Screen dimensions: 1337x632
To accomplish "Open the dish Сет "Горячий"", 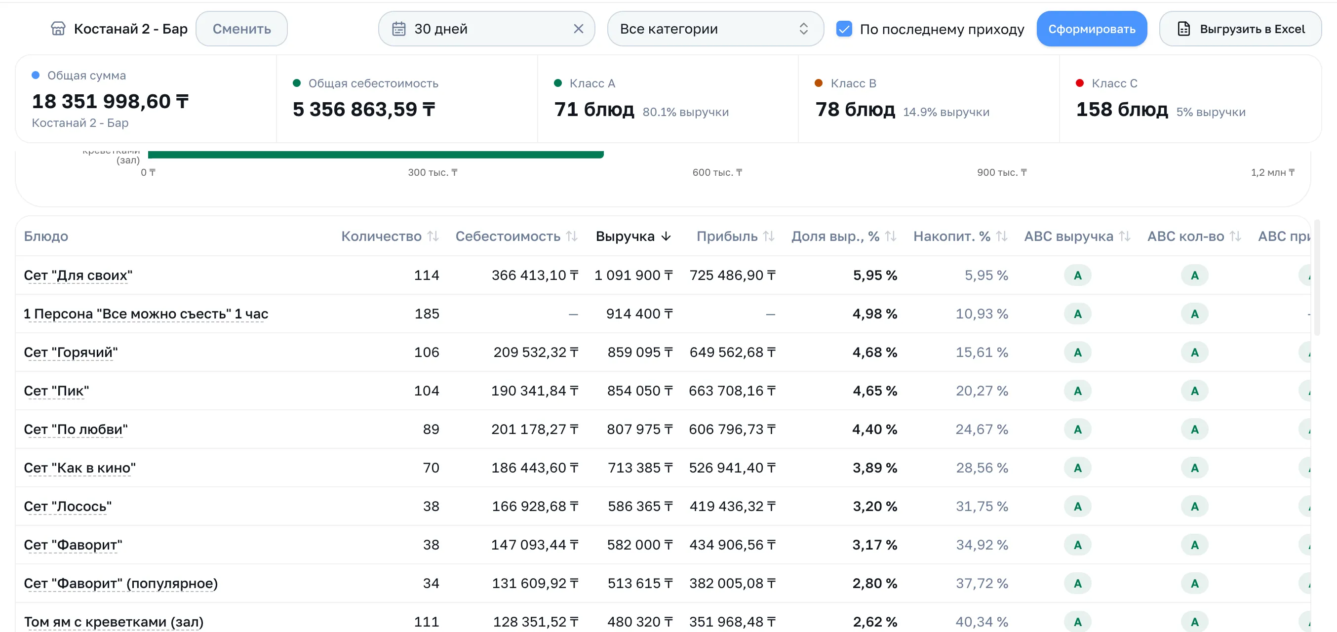I will 71,352.
